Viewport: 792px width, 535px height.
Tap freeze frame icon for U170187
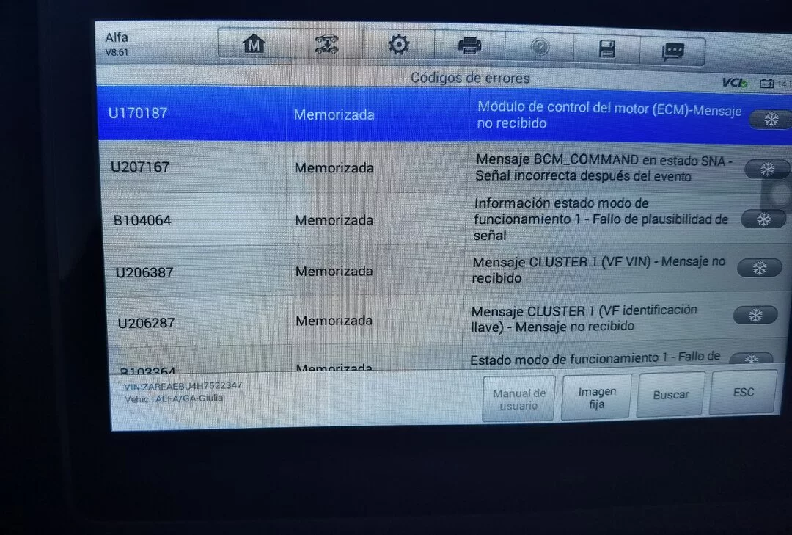(x=771, y=120)
